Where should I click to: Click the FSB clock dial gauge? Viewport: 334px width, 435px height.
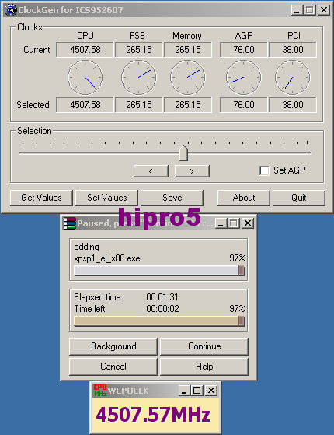[x=139, y=78]
